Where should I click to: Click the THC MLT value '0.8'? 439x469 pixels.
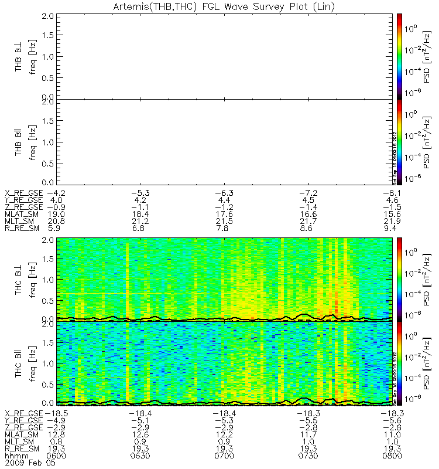point(56,442)
